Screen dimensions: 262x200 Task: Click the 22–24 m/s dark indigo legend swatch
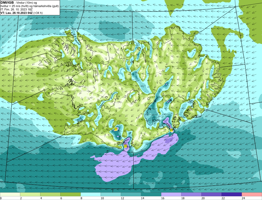232,194
